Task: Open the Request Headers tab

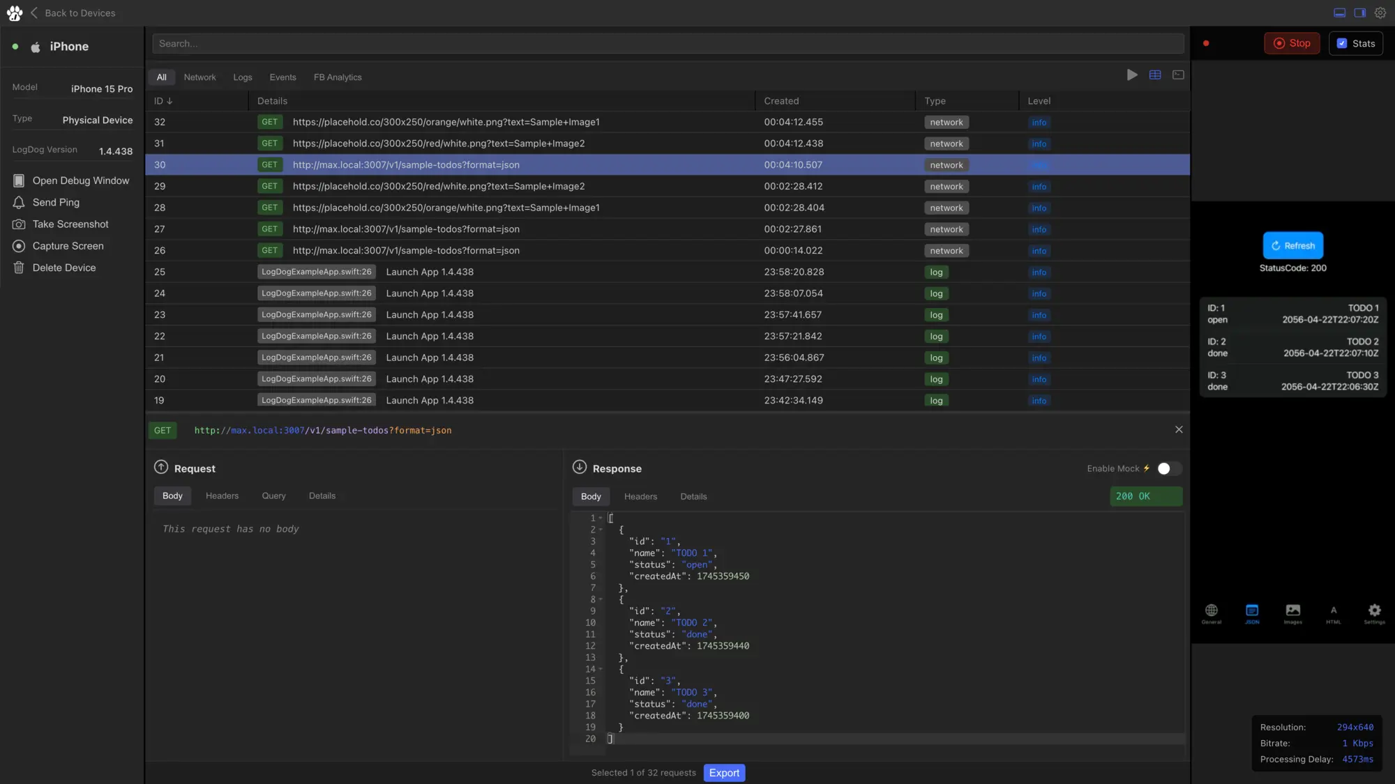Action: point(222,496)
